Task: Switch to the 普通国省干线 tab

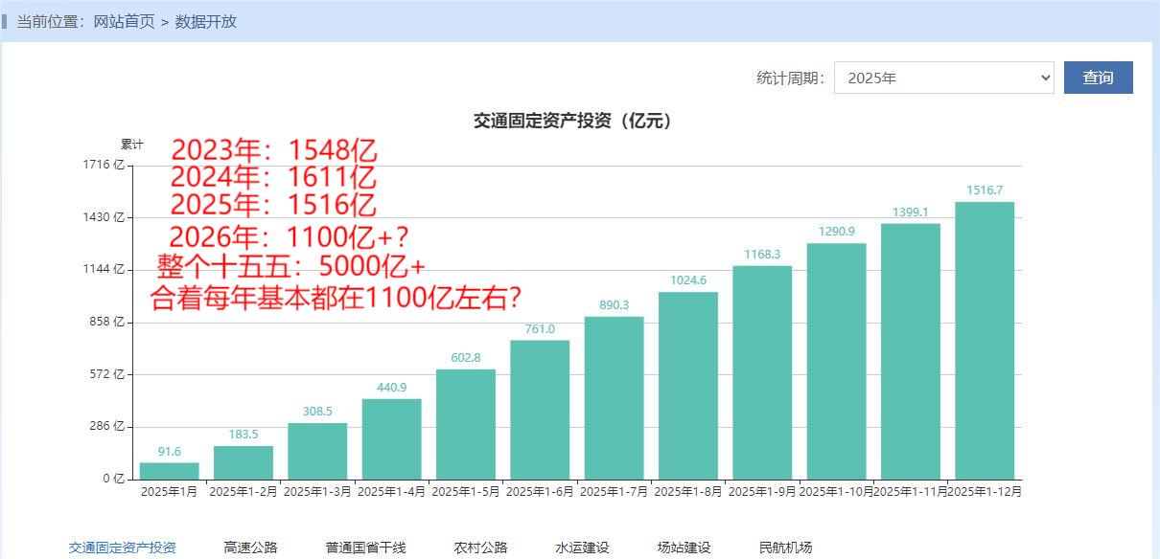Action: [365, 548]
